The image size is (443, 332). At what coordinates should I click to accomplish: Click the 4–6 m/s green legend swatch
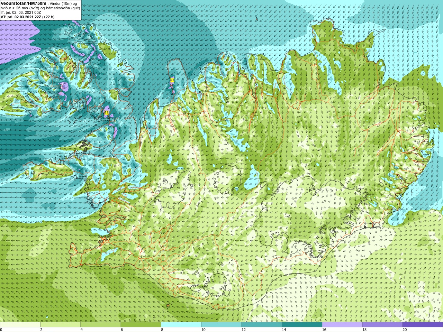coord(101,325)
